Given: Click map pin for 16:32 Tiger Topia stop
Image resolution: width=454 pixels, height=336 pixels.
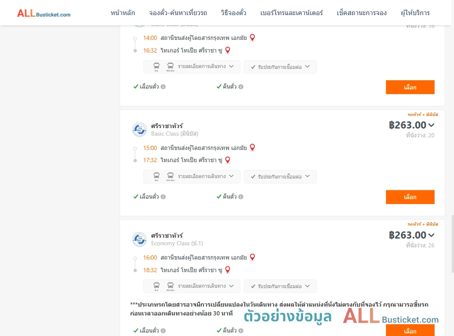Looking at the screenshot, I should coord(228,50).
